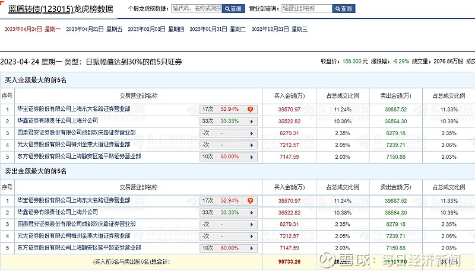
Task: Click arrow icon for 东方证券 in sell table
Action: [252, 248]
